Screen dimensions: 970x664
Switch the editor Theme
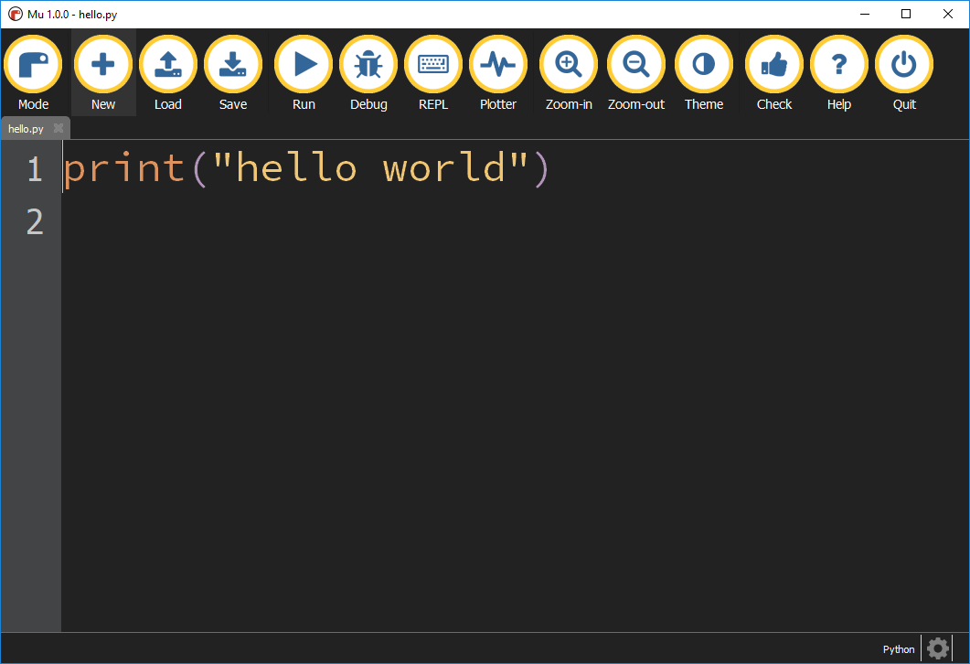(x=703, y=63)
